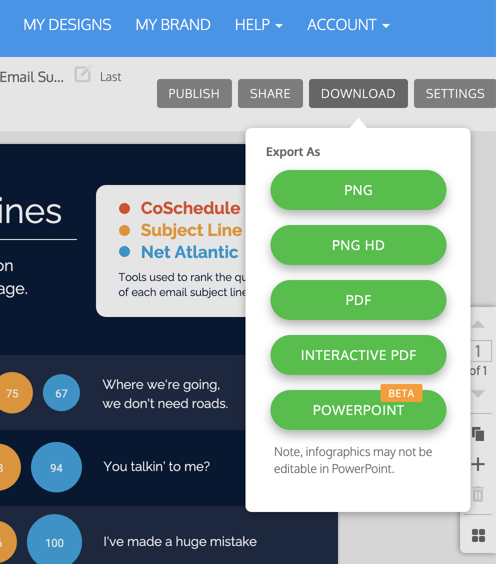Go to next page using down arrow
The width and height of the screenshot is (496, 564).
click(x=478, y=394)
